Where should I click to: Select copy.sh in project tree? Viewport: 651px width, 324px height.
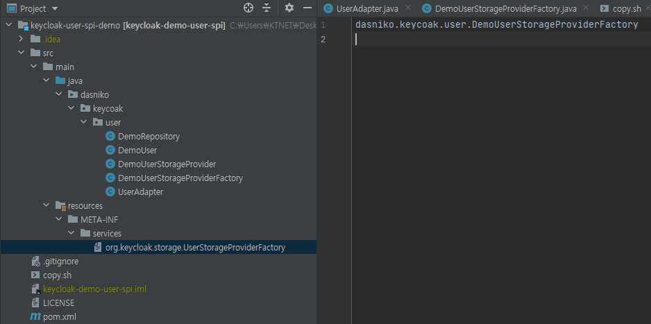(x=58, y=275)
